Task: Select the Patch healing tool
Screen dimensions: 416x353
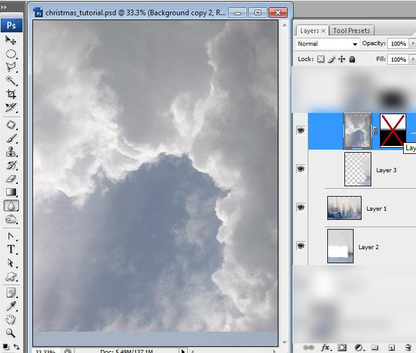Action: pos(11,125)
